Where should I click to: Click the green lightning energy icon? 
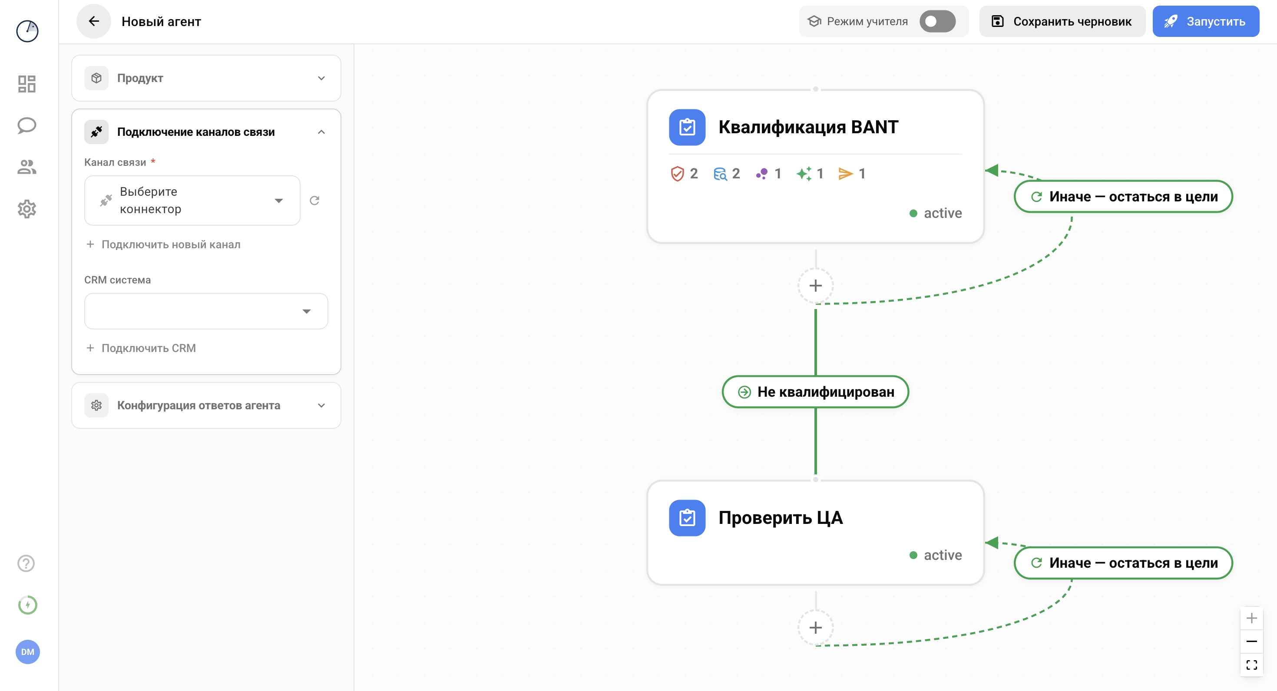tap(27, 605)
